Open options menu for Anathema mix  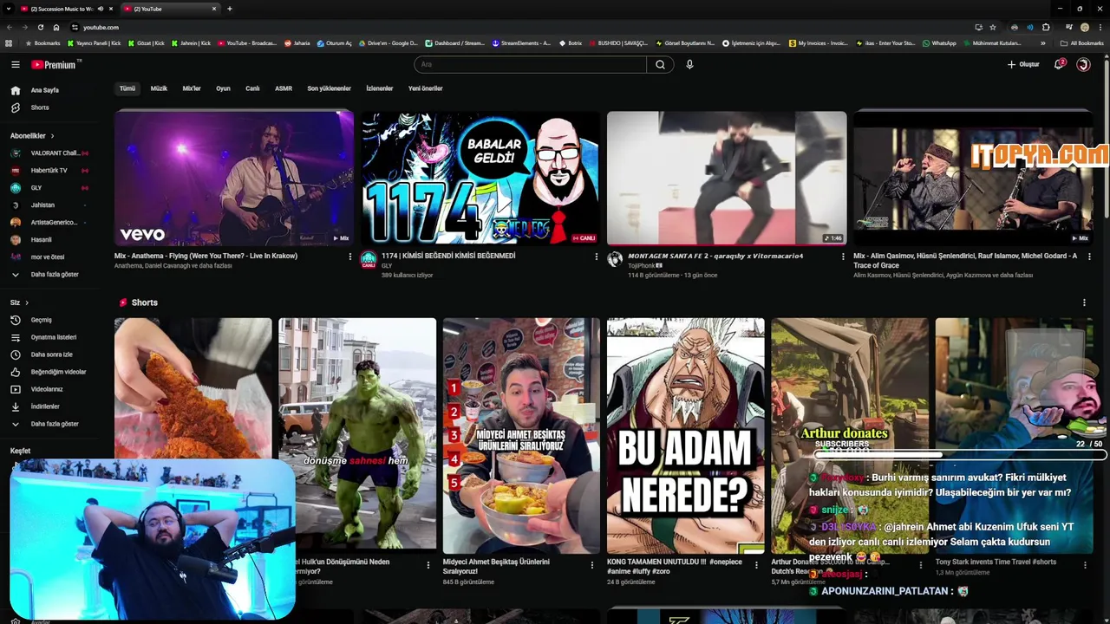350,257
